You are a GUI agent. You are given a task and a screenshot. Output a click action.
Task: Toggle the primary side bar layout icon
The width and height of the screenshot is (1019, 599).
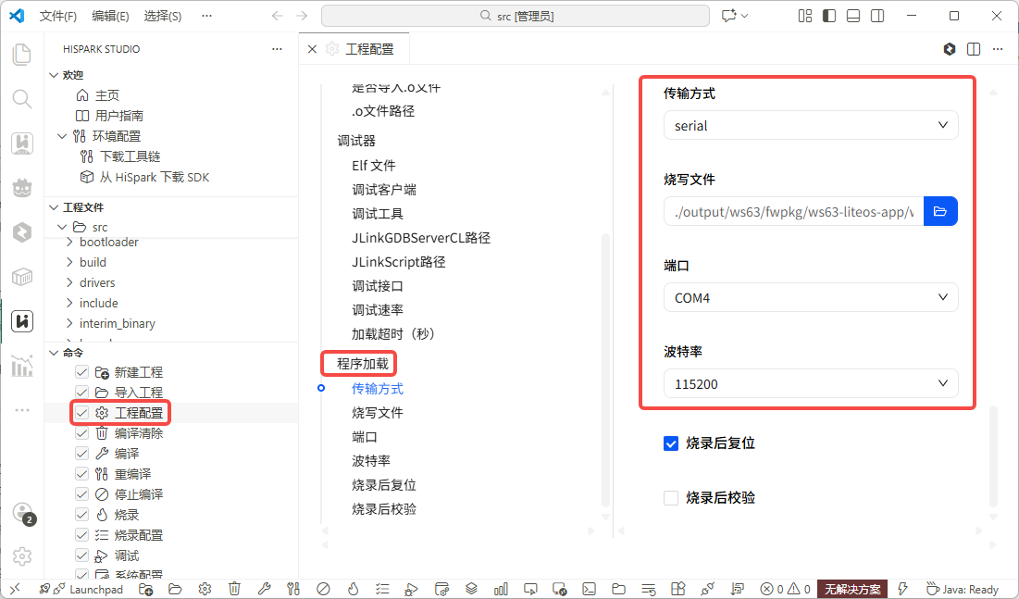pos(829,16)
